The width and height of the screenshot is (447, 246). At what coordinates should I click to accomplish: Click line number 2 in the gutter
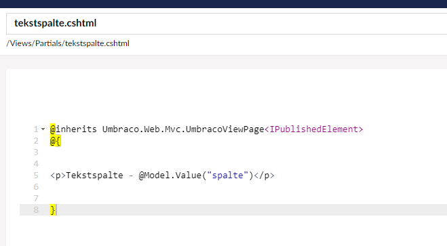click(x=36, y=141)
